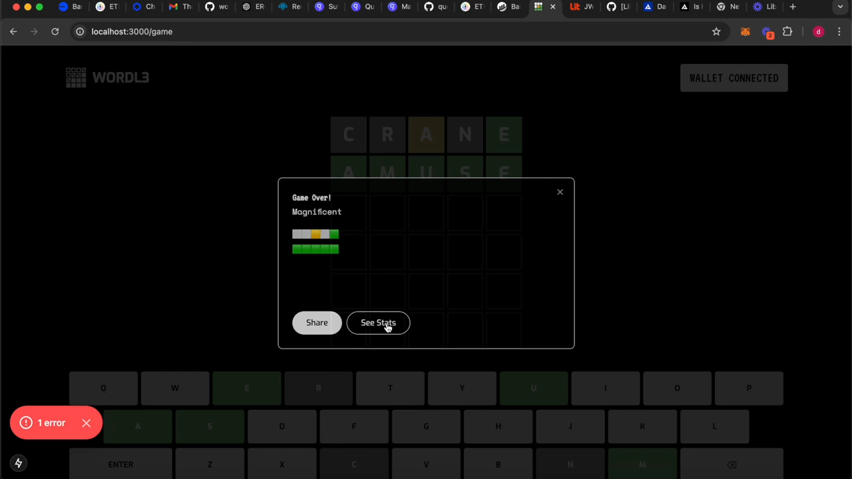Switch to the 'ER' tab
Image resolution: width=852 pixels, height=479 pixels.
(253, 7)
